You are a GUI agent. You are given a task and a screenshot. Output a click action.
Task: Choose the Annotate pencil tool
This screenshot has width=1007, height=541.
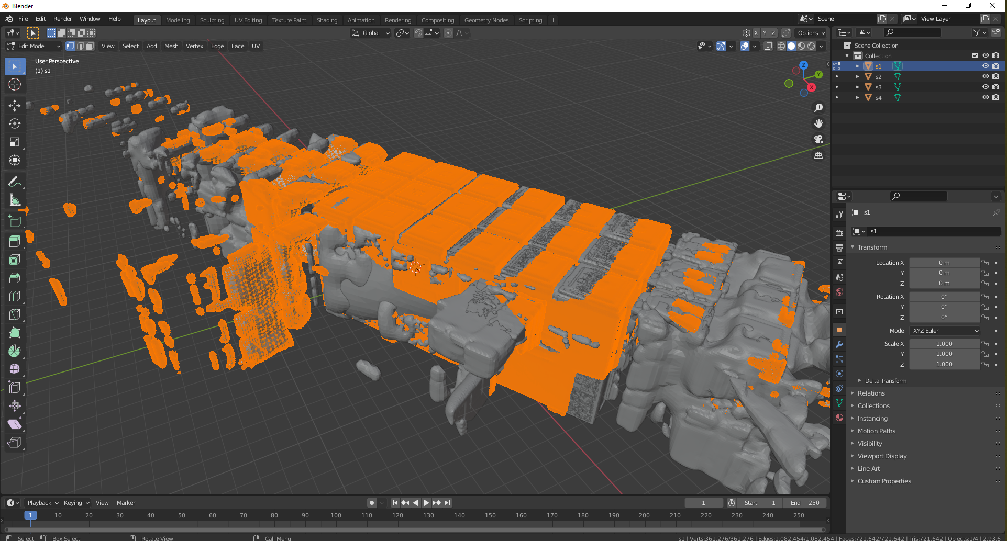pyautogui.click(x=15, y=182)
